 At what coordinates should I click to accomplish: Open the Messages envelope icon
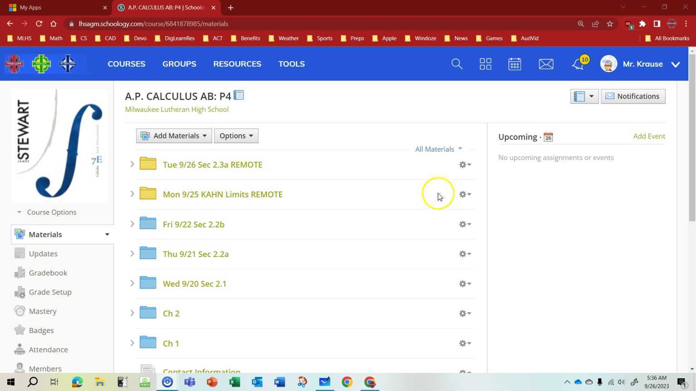[x=546, y=64]
